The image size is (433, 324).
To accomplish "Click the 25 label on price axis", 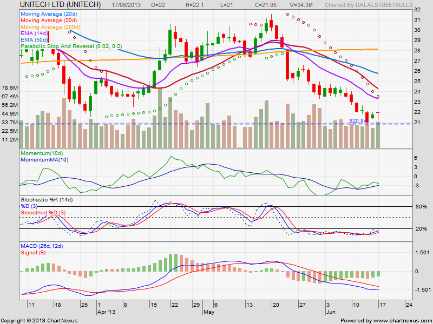I will [417, 82].
